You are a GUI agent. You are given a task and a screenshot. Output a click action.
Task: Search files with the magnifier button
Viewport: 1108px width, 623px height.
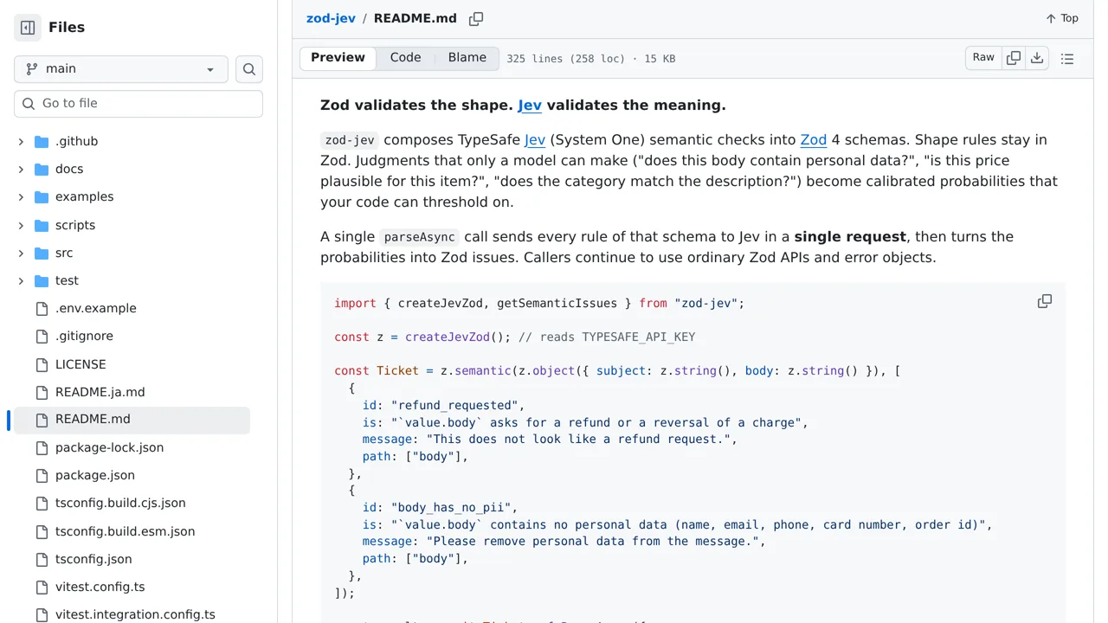[249, 69]
